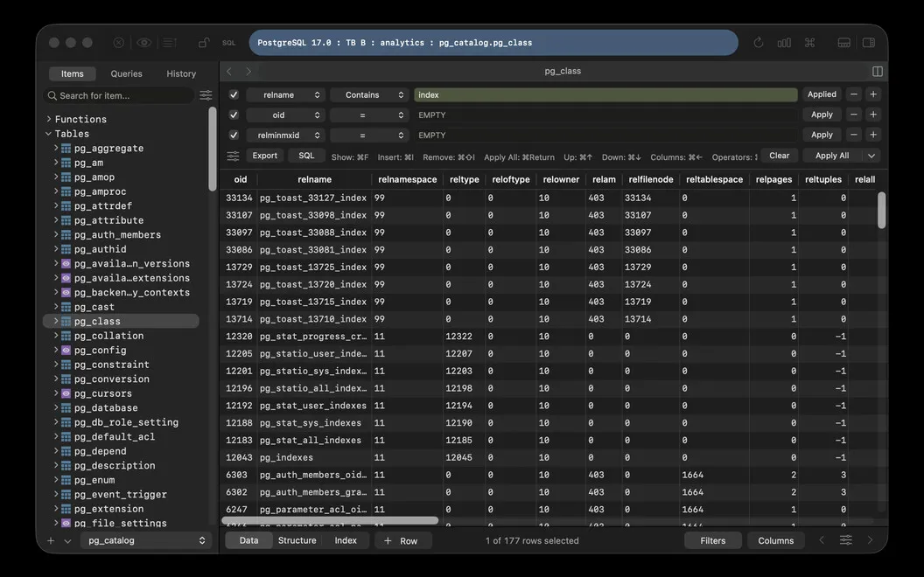924x577 pixels.
Task: Go to previous page arrow in footer
Action: point(822,540)
